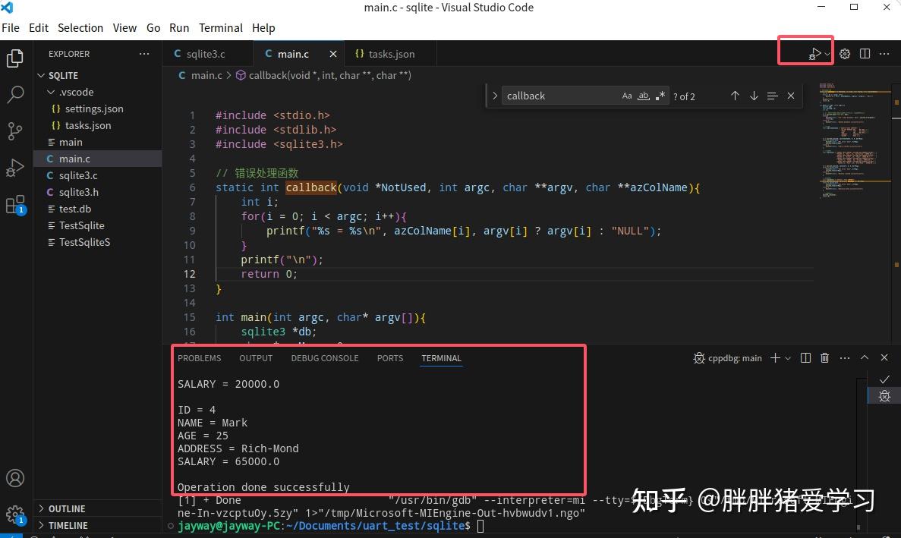Click inside the callback search input field
This screenshot has width=901, height=538.
pos(562,96)
